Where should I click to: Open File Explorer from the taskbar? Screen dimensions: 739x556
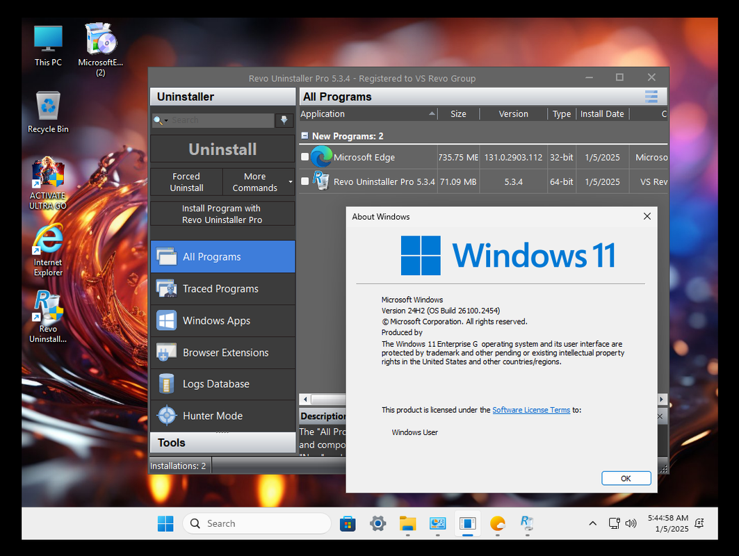pyautogui.click(x=407, y=523)
